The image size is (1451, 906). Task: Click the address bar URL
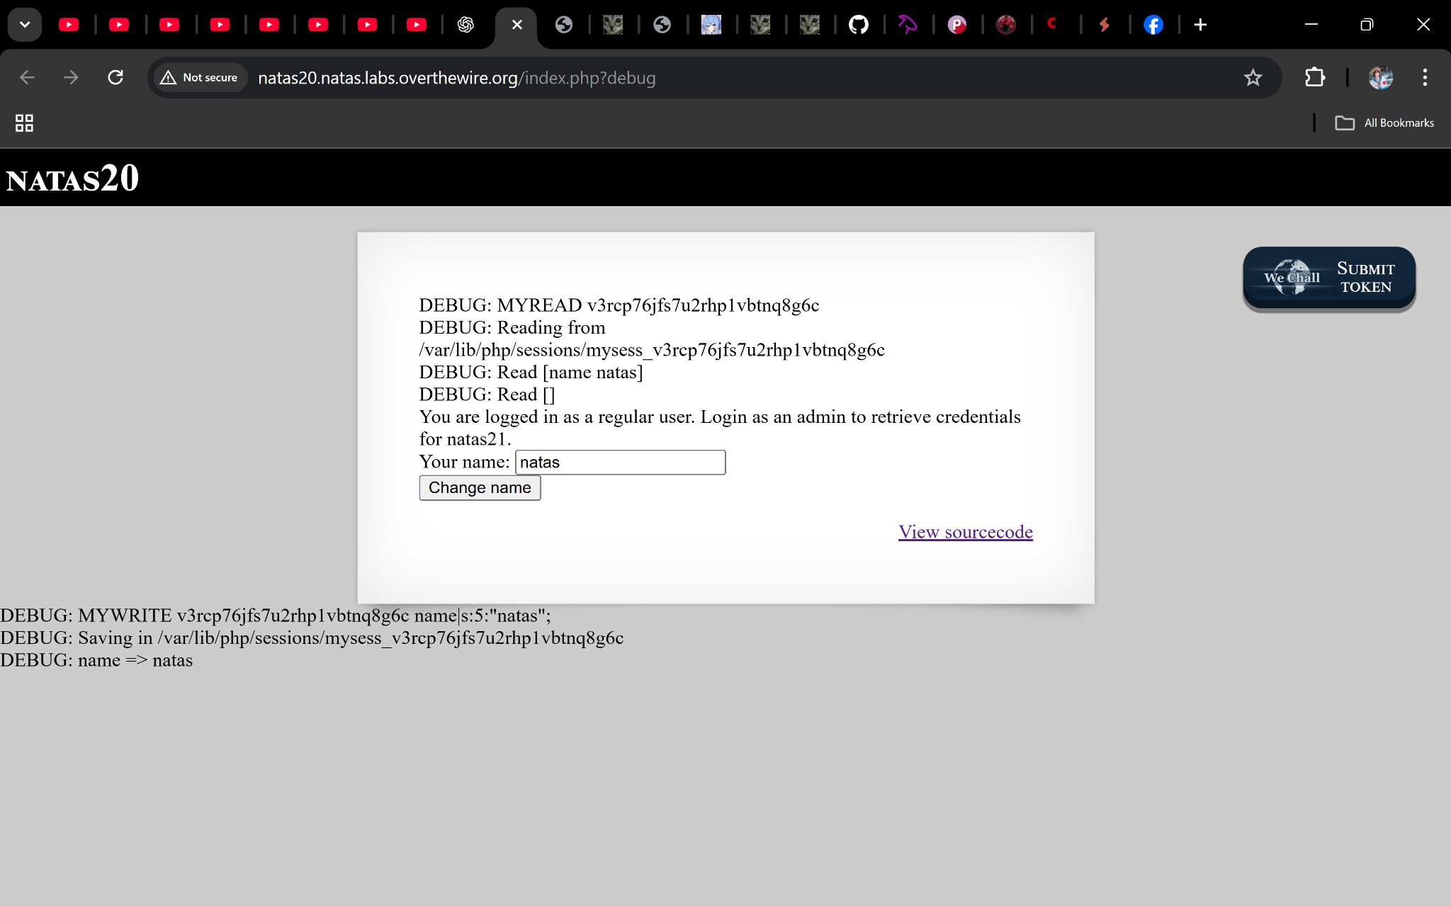456,77
